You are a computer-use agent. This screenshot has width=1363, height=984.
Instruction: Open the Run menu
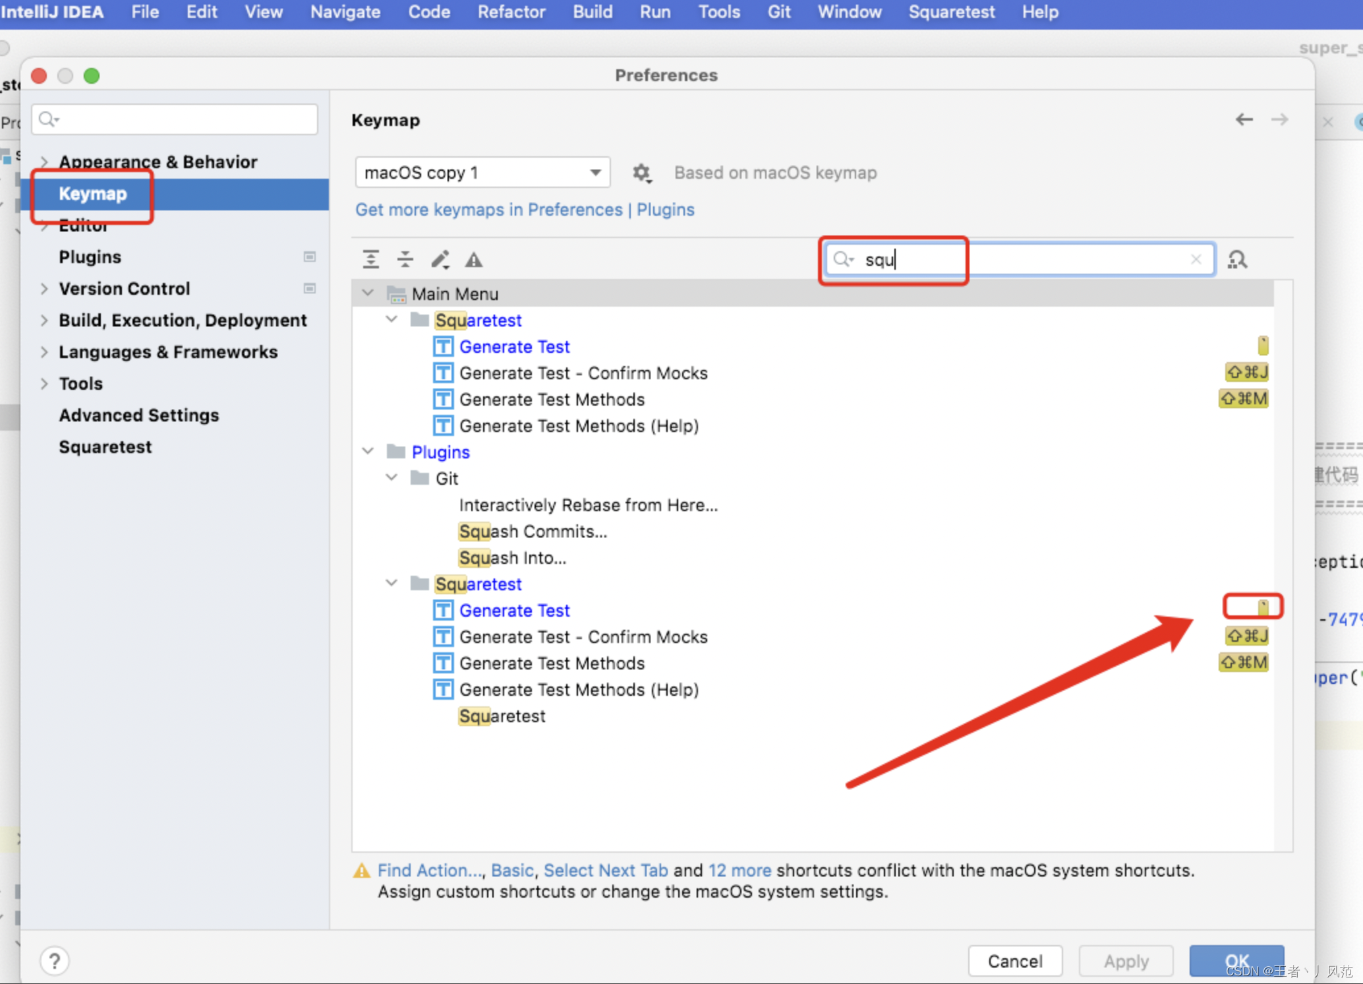(x=655, y=12)
